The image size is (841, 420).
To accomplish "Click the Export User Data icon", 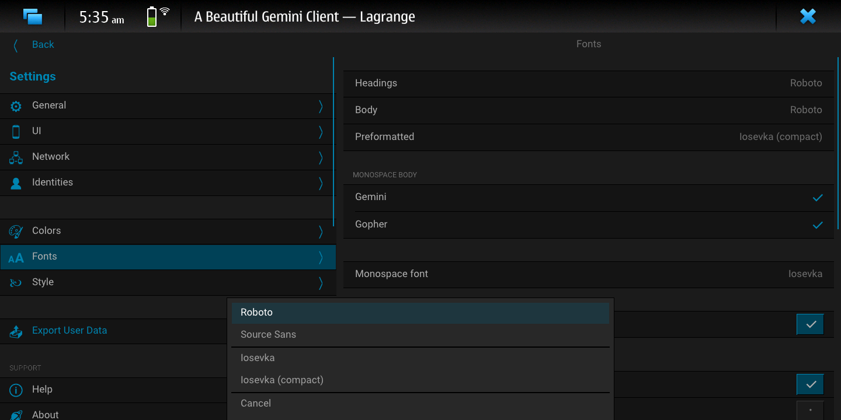I will click(x=16, y=331).
